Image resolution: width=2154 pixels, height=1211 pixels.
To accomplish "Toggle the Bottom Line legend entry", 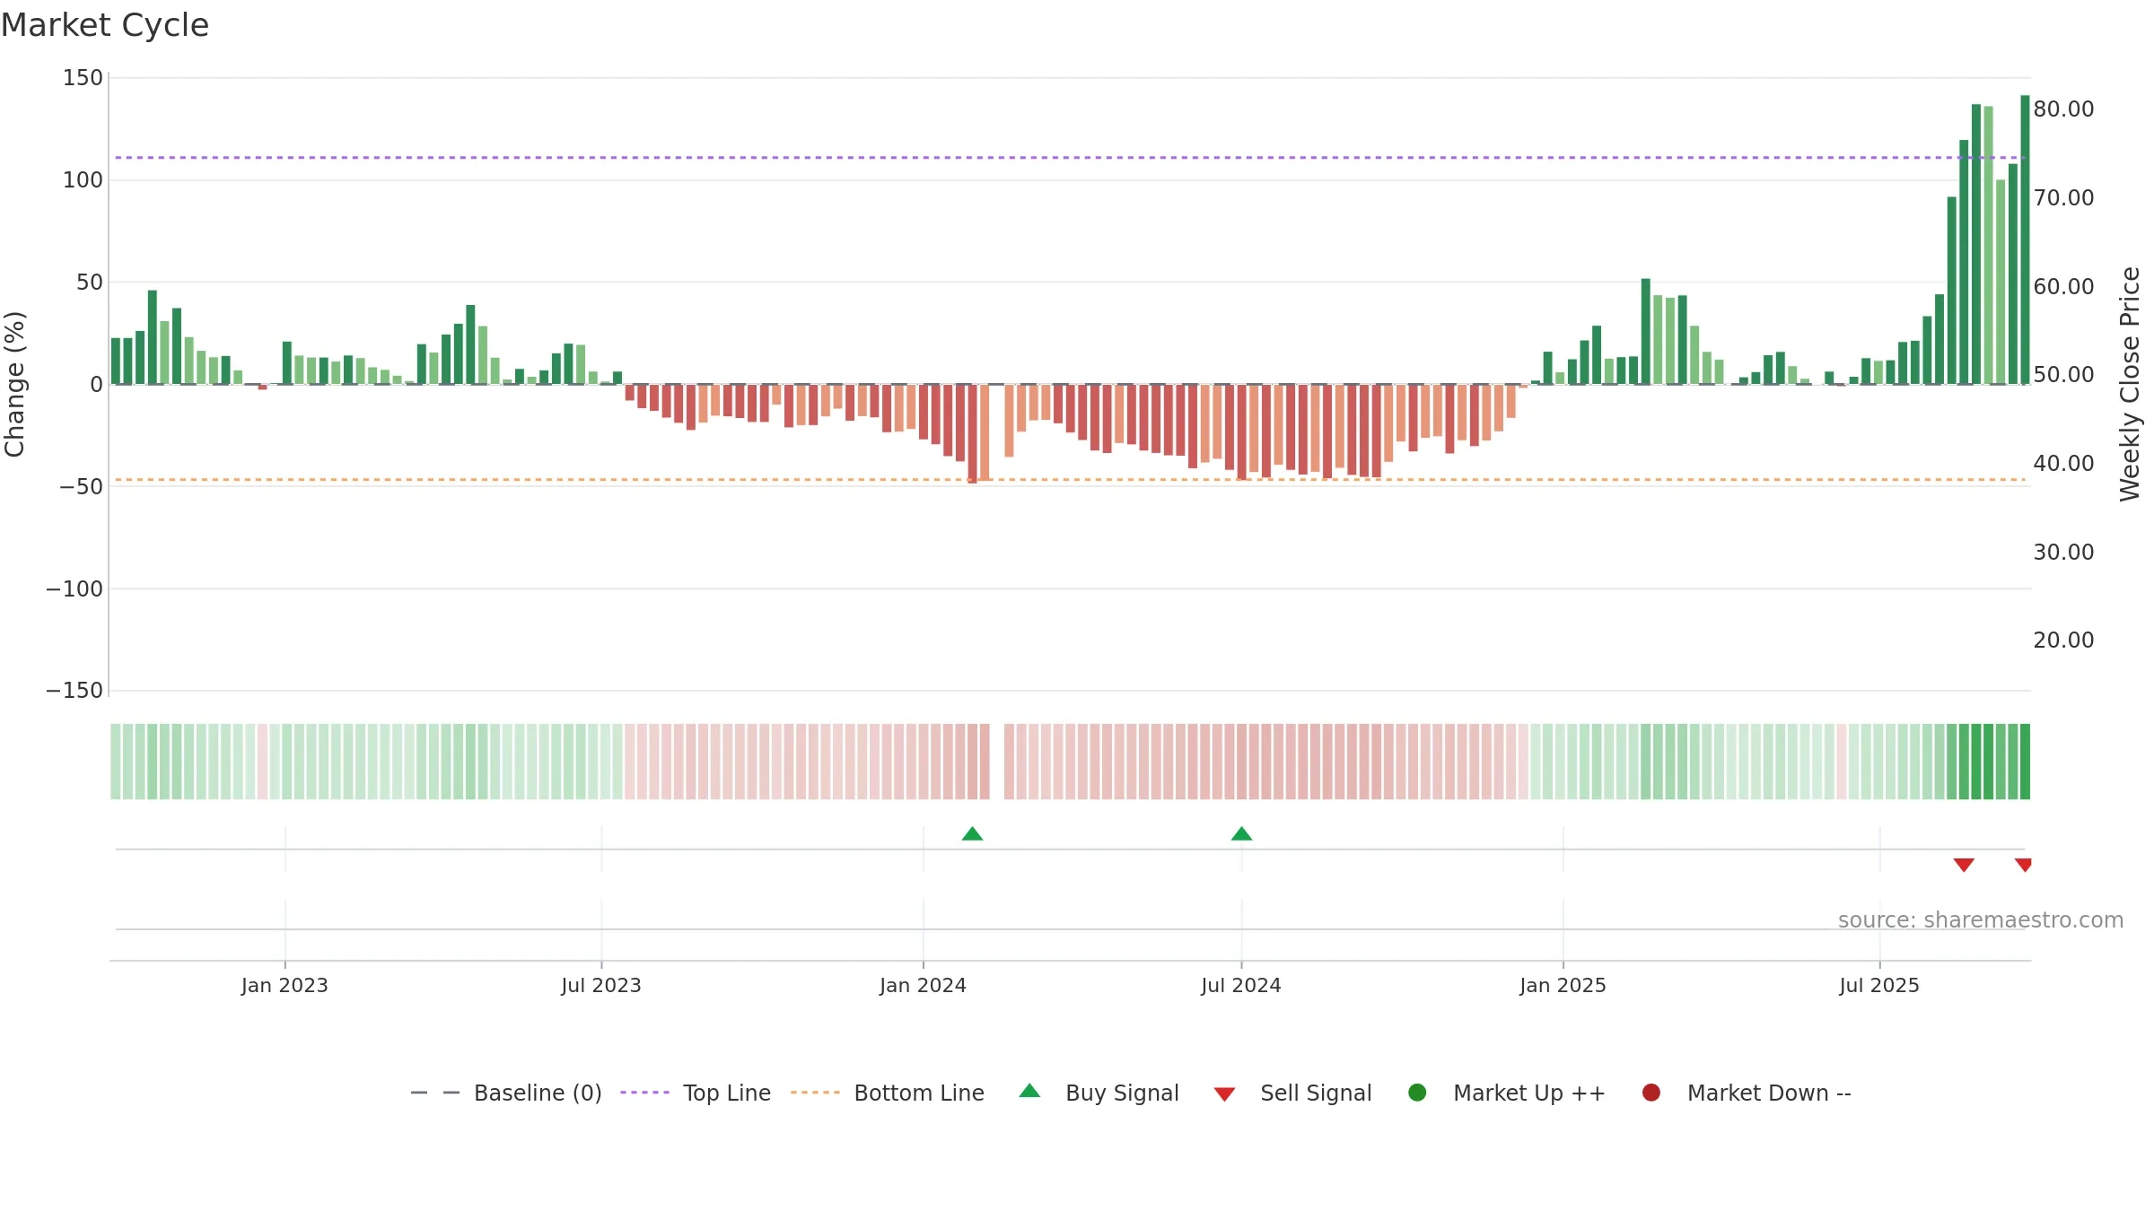I will [888, 1093].
